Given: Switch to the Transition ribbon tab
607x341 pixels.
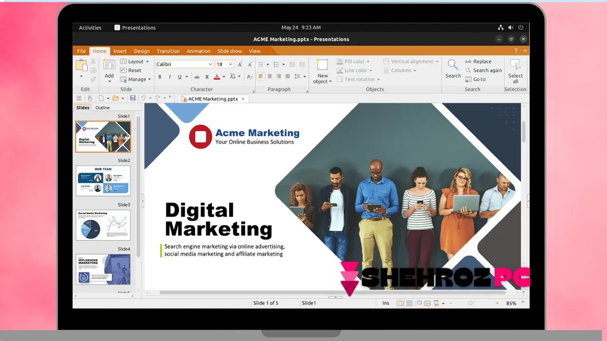Looking at the screenshot, I should click(168, 51).
